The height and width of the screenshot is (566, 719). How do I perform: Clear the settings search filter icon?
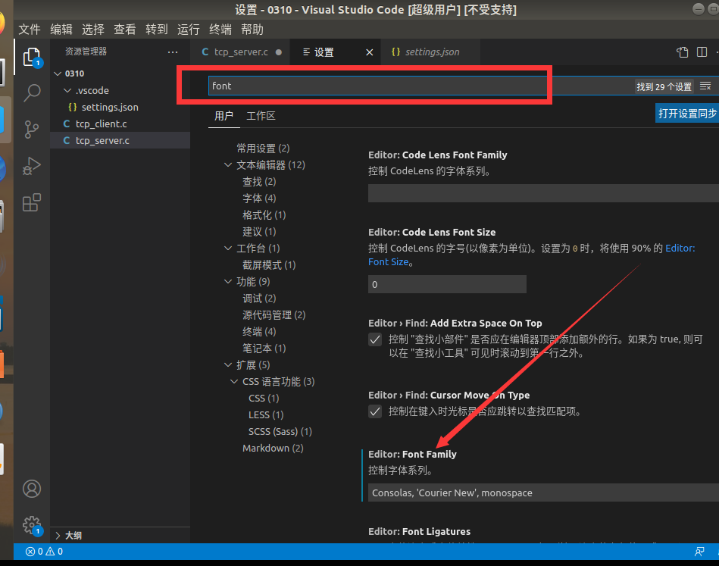(705, 86)
